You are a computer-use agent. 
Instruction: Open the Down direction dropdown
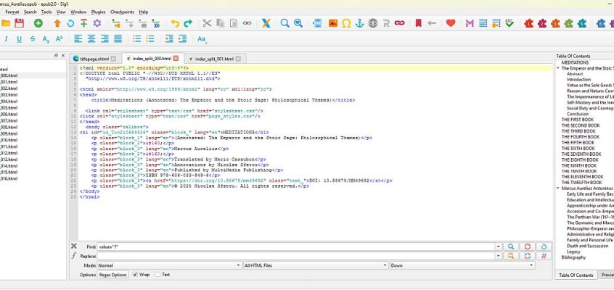(462, 265)
